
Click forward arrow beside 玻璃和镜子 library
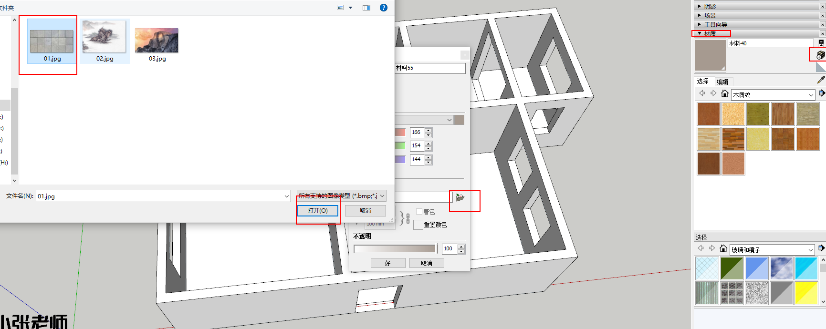coord(712,248)
